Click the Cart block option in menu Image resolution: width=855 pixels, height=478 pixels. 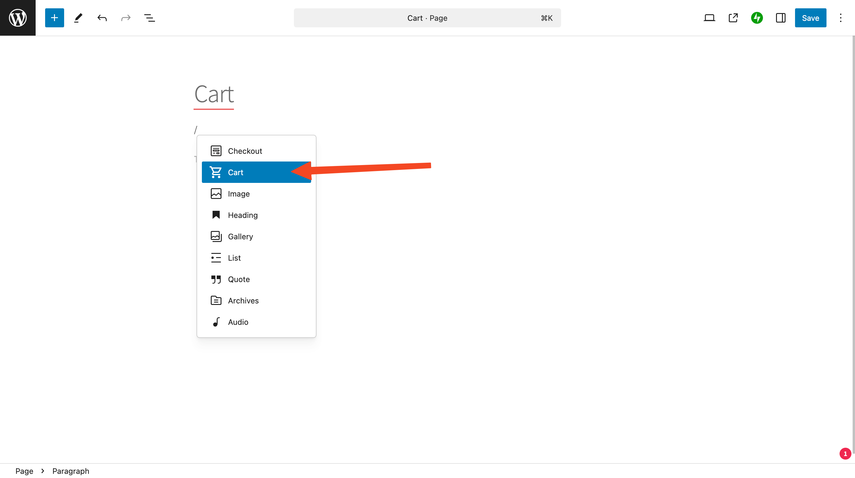[x=256, y=172]
